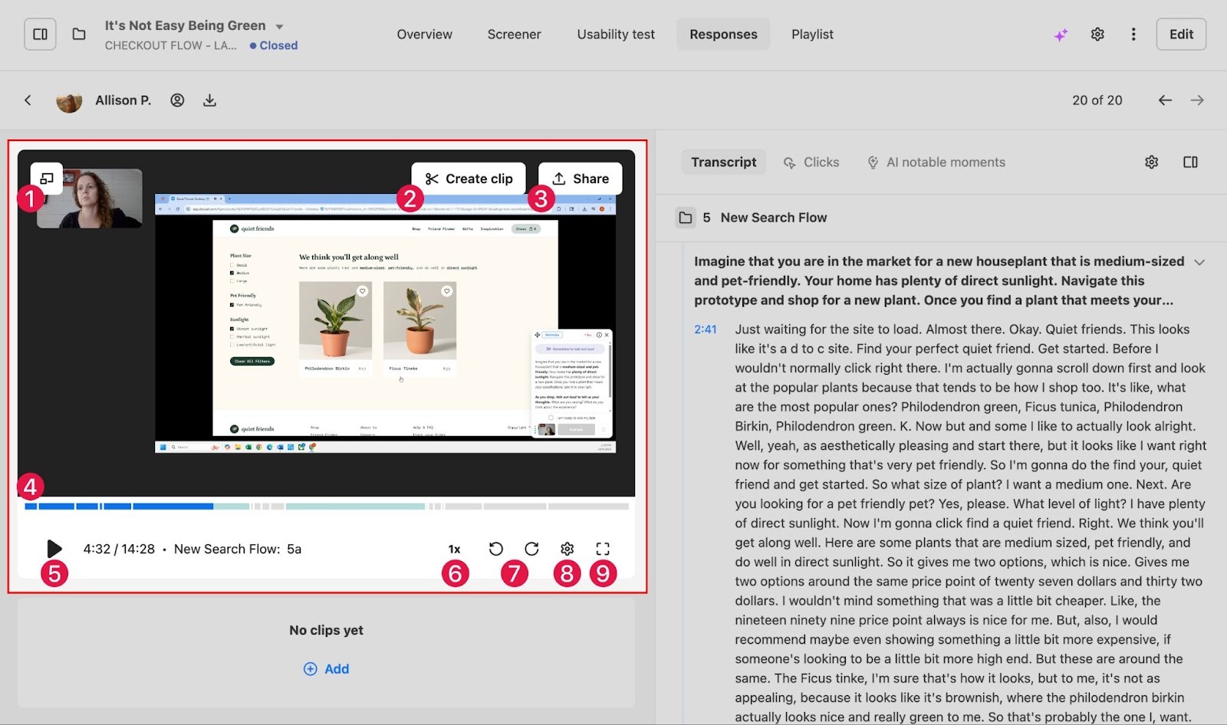Open transcript settings gear icon
Screen dimensions: 1227x725
point(1151,162)
